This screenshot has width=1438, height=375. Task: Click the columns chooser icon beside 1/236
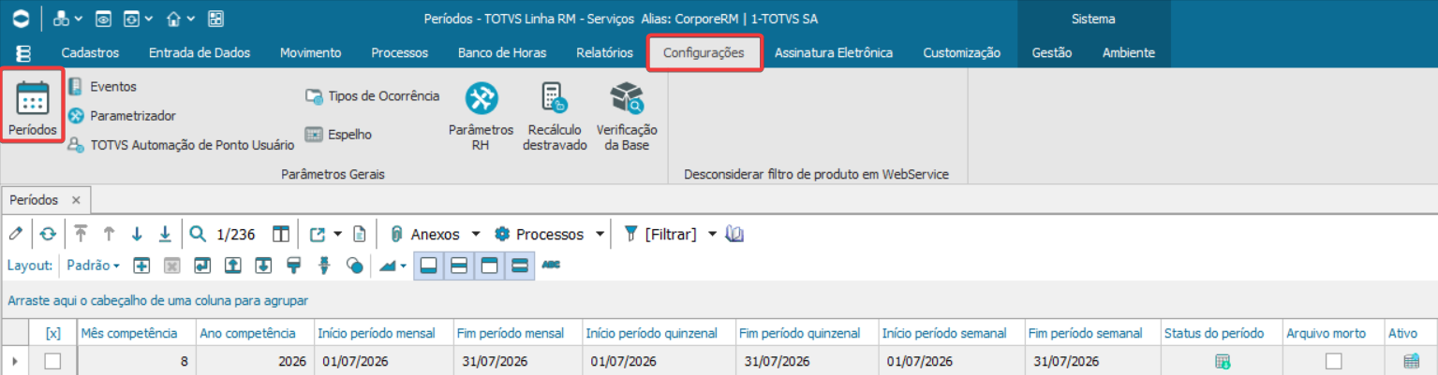tap(281, 234)
